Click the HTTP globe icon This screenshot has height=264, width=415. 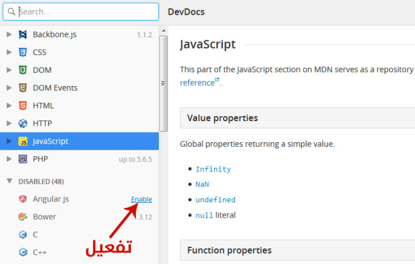23,123
